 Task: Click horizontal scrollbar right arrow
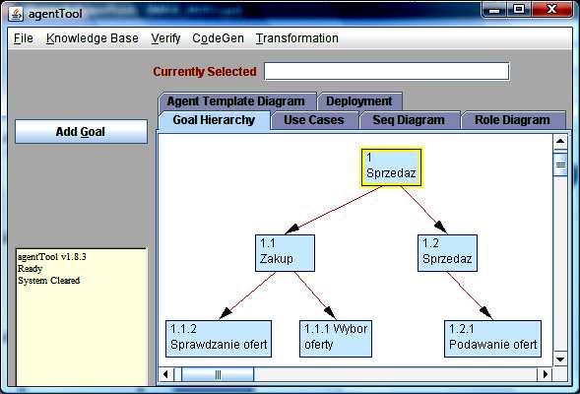point(545,374)
